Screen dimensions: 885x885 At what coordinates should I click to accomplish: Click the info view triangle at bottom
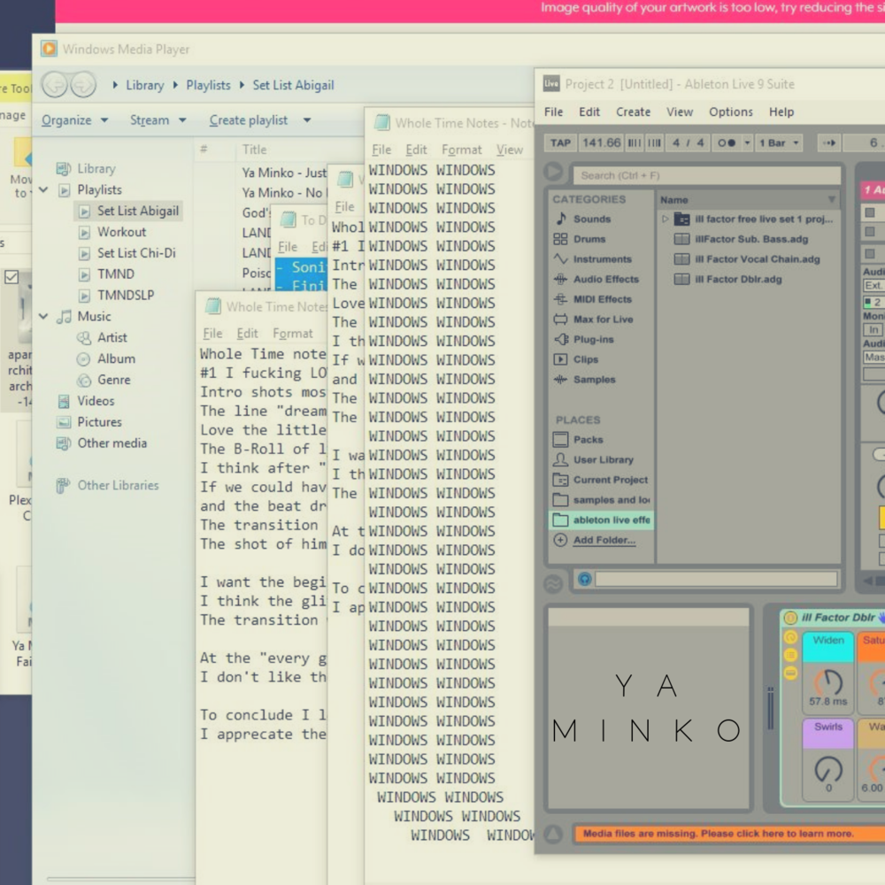pos(553,833)
